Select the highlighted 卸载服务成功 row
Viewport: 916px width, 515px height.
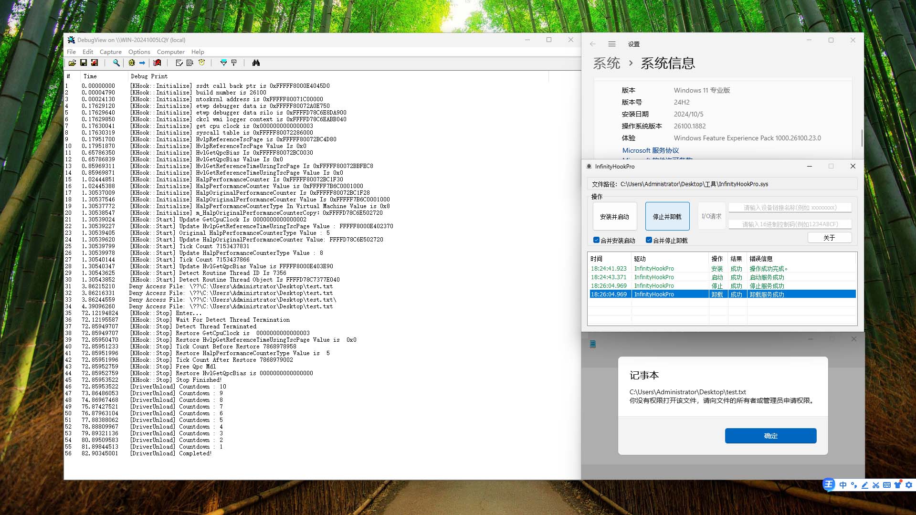tap(722, 294)
